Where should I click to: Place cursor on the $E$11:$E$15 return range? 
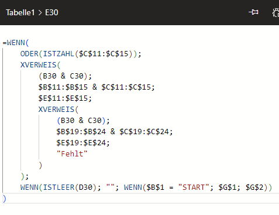tap(63, 98)
